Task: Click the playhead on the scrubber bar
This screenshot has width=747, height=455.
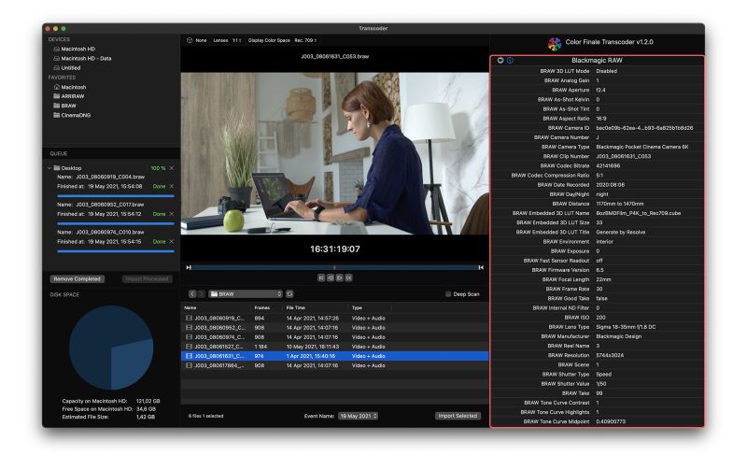Action: [x=334, y=268]
